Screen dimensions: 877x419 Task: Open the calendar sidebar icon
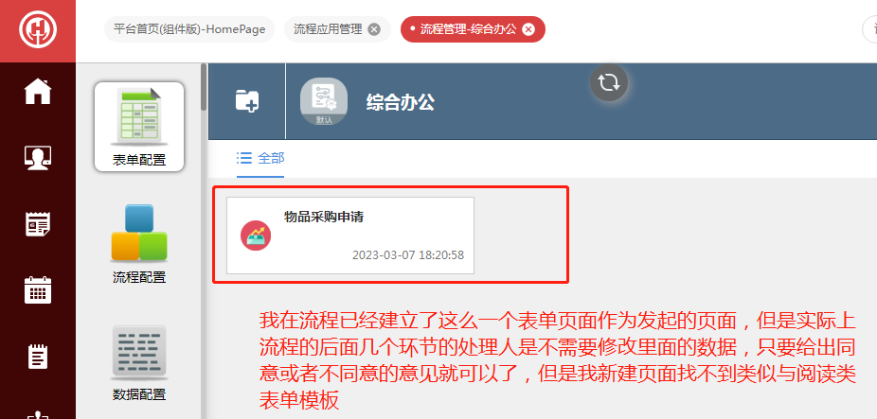pos(38,290)
